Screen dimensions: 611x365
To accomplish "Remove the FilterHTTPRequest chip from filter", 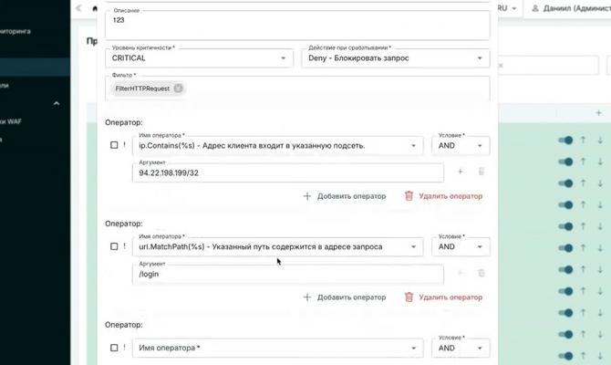I will click(179, 89).
